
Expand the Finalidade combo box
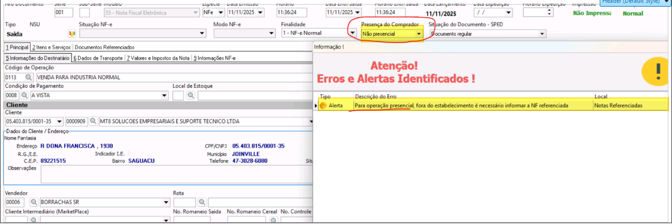352,33
